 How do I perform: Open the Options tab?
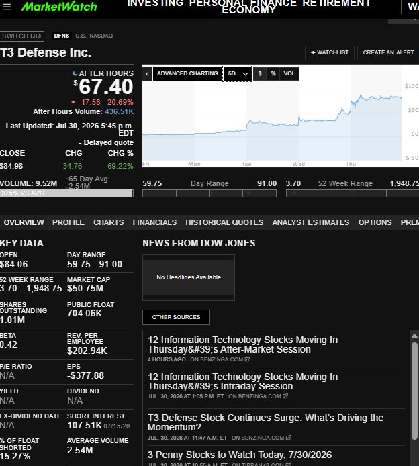click(375, 222)
